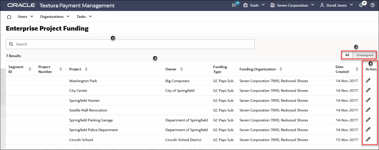
Task: Expand Seven Corporation organization dropdown chevron
Action: point(312,5)
